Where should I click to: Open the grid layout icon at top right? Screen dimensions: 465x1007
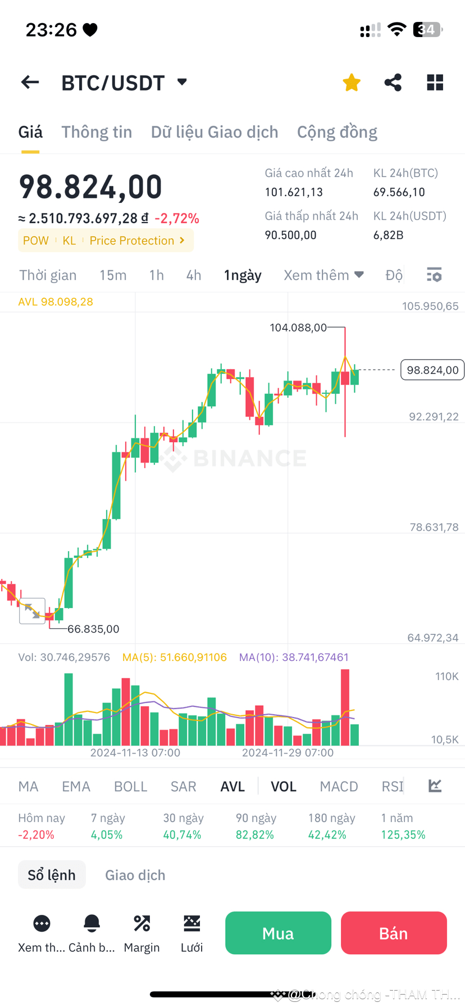click(435, 83)
